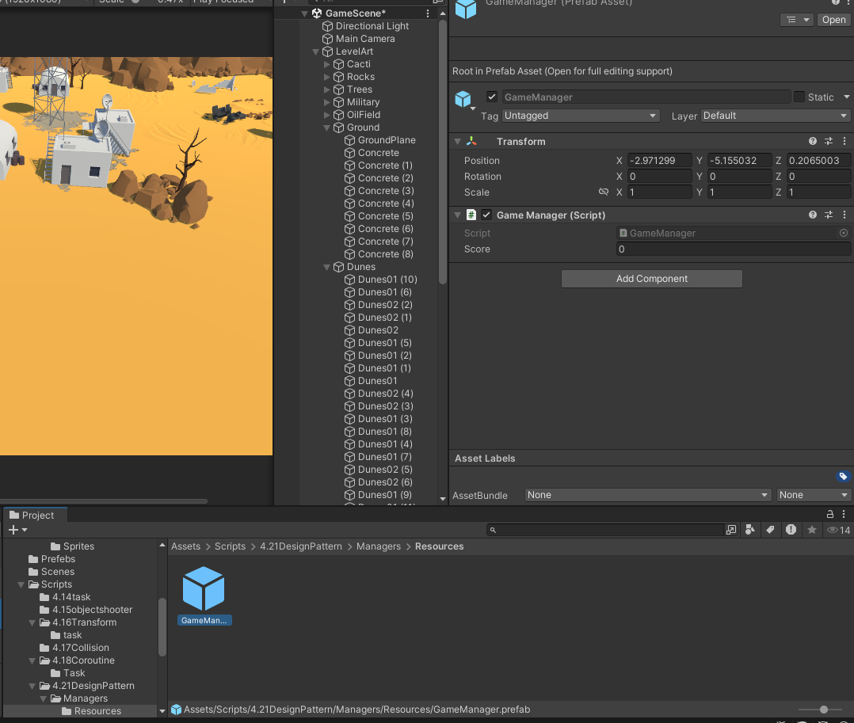
Task: Expand the Rocks hierarchy node
Action: (x=326, y=77)
